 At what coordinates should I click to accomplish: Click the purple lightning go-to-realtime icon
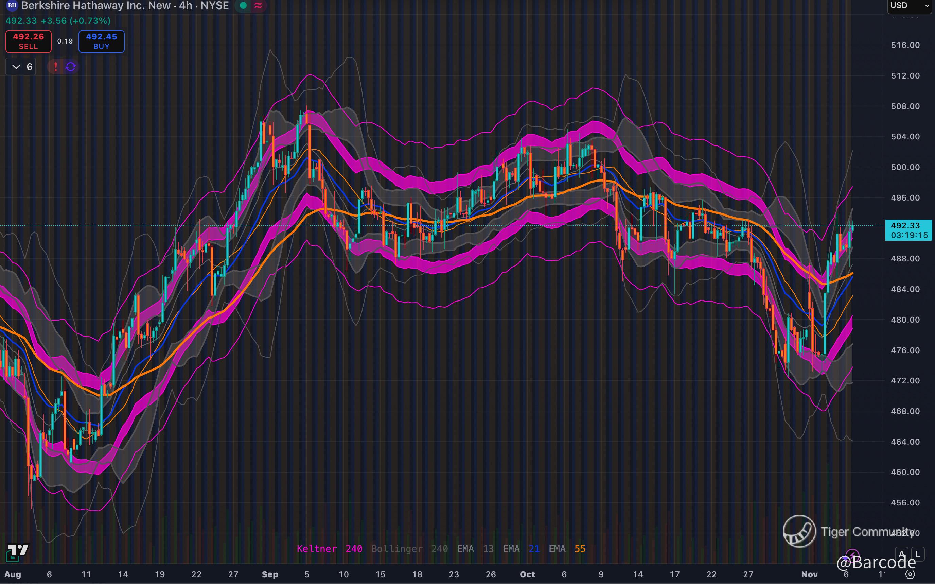tap(852, 555)
